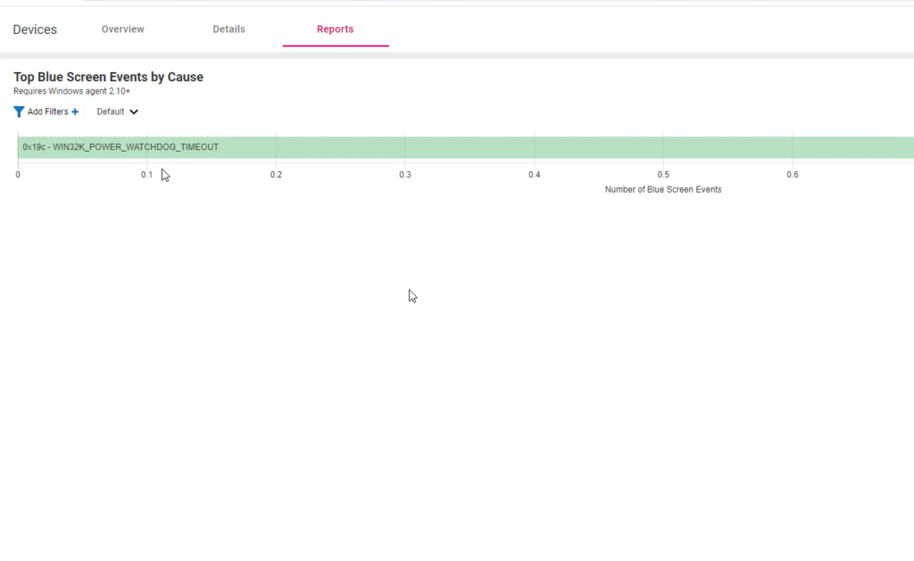Click the 0x19c bar label text
Image resolution: width=914 pixels, height=561 pixels.
click(x=120, y=147)
